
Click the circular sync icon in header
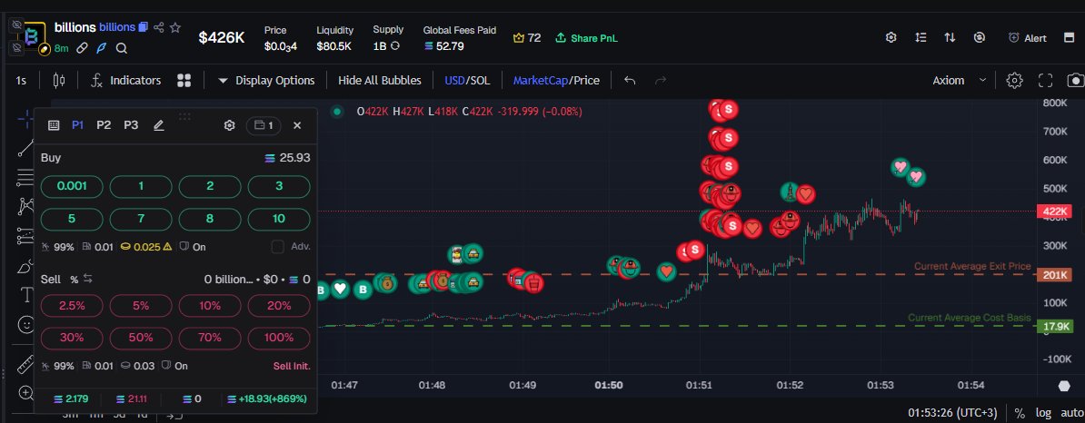(x=979, y=37)
